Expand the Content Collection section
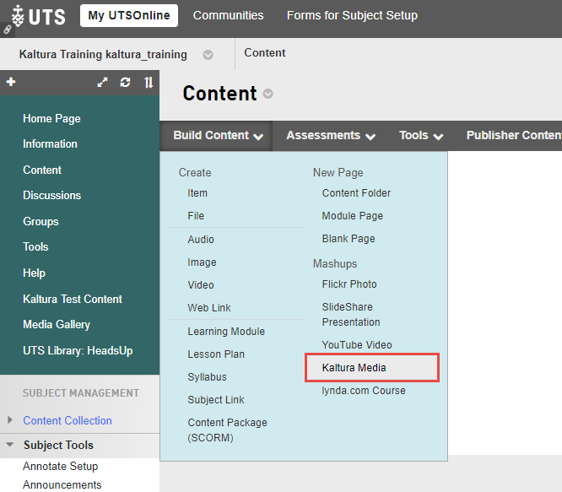 click(10, 420)
